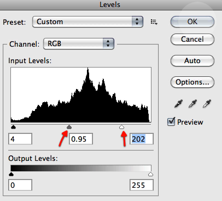Open the Preset dropdown showing Custom
The image size is (222, 201).
coord(87,22)
